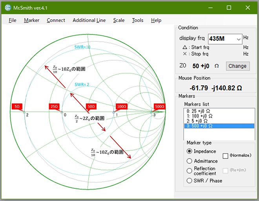Click the 100Ω marker label on chart
Image resolution: width=259 pixels, height=201 pixels.
tap(122, 107)
